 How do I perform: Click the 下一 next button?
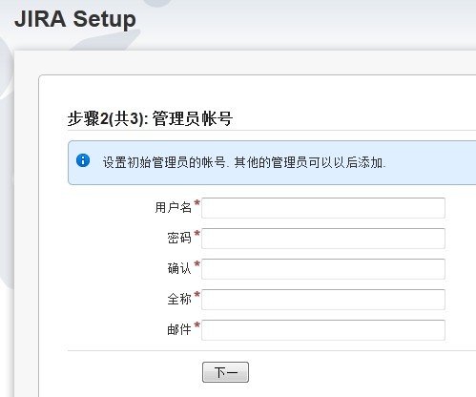pos(225,372)
